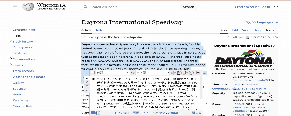Select the Edit tab
The image size is (291, 116).
click(235, 30)
